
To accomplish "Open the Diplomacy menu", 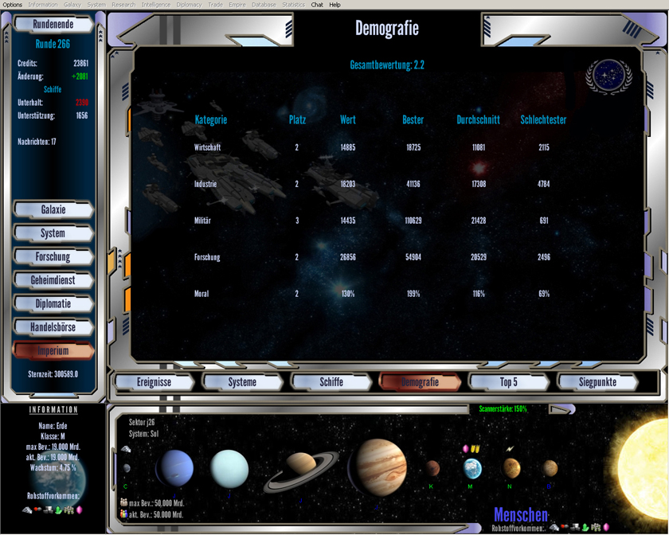I will click(x=189, y=5).
